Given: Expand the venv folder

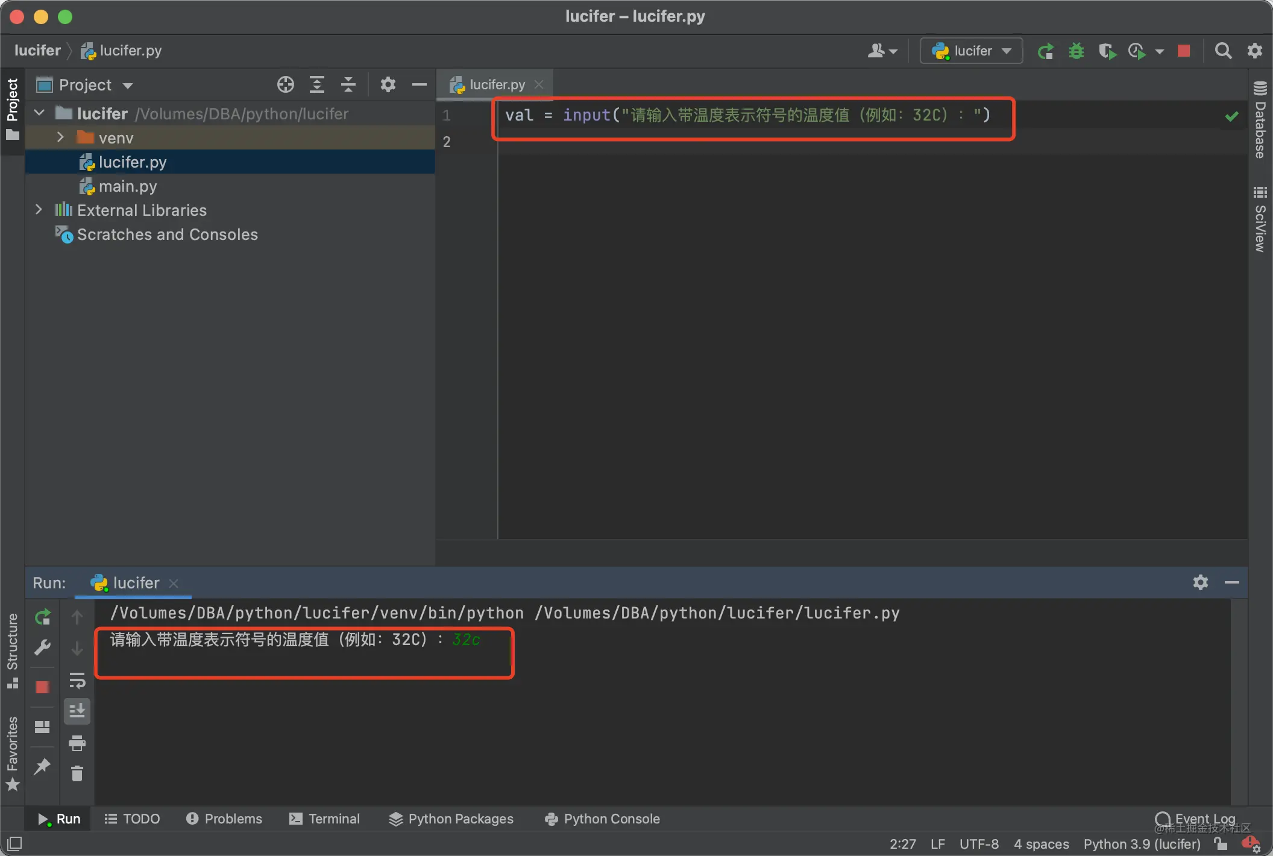Looking at the screenshot, I should [60, 137].
